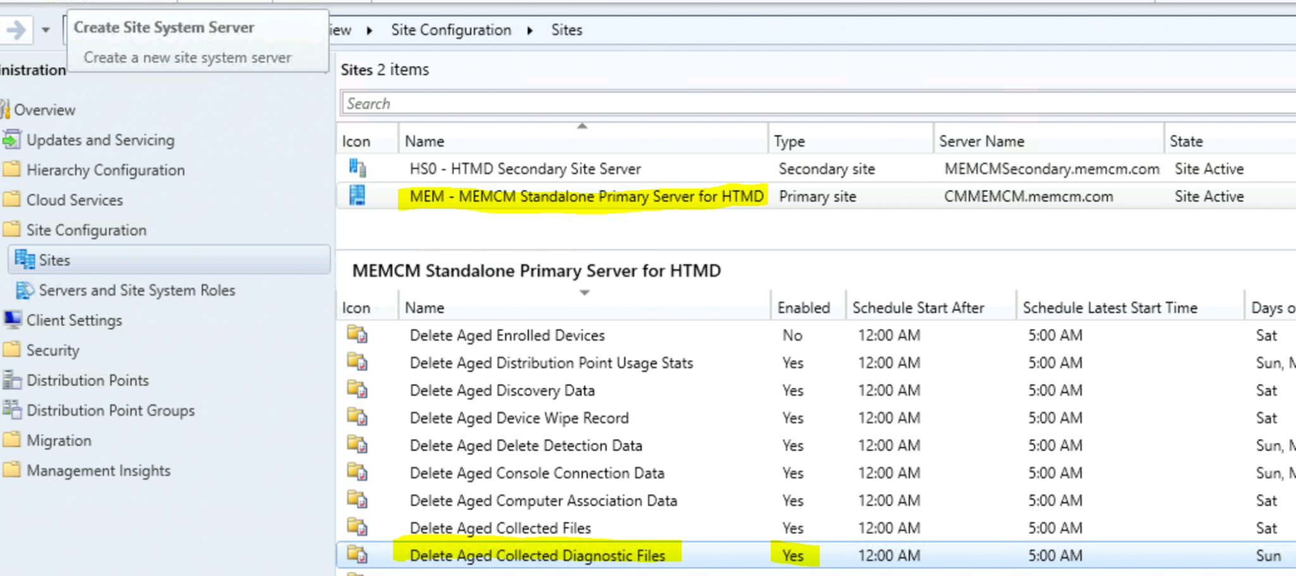Sort sites list by Type column
Screen dimensions: 1296x576
851,140
